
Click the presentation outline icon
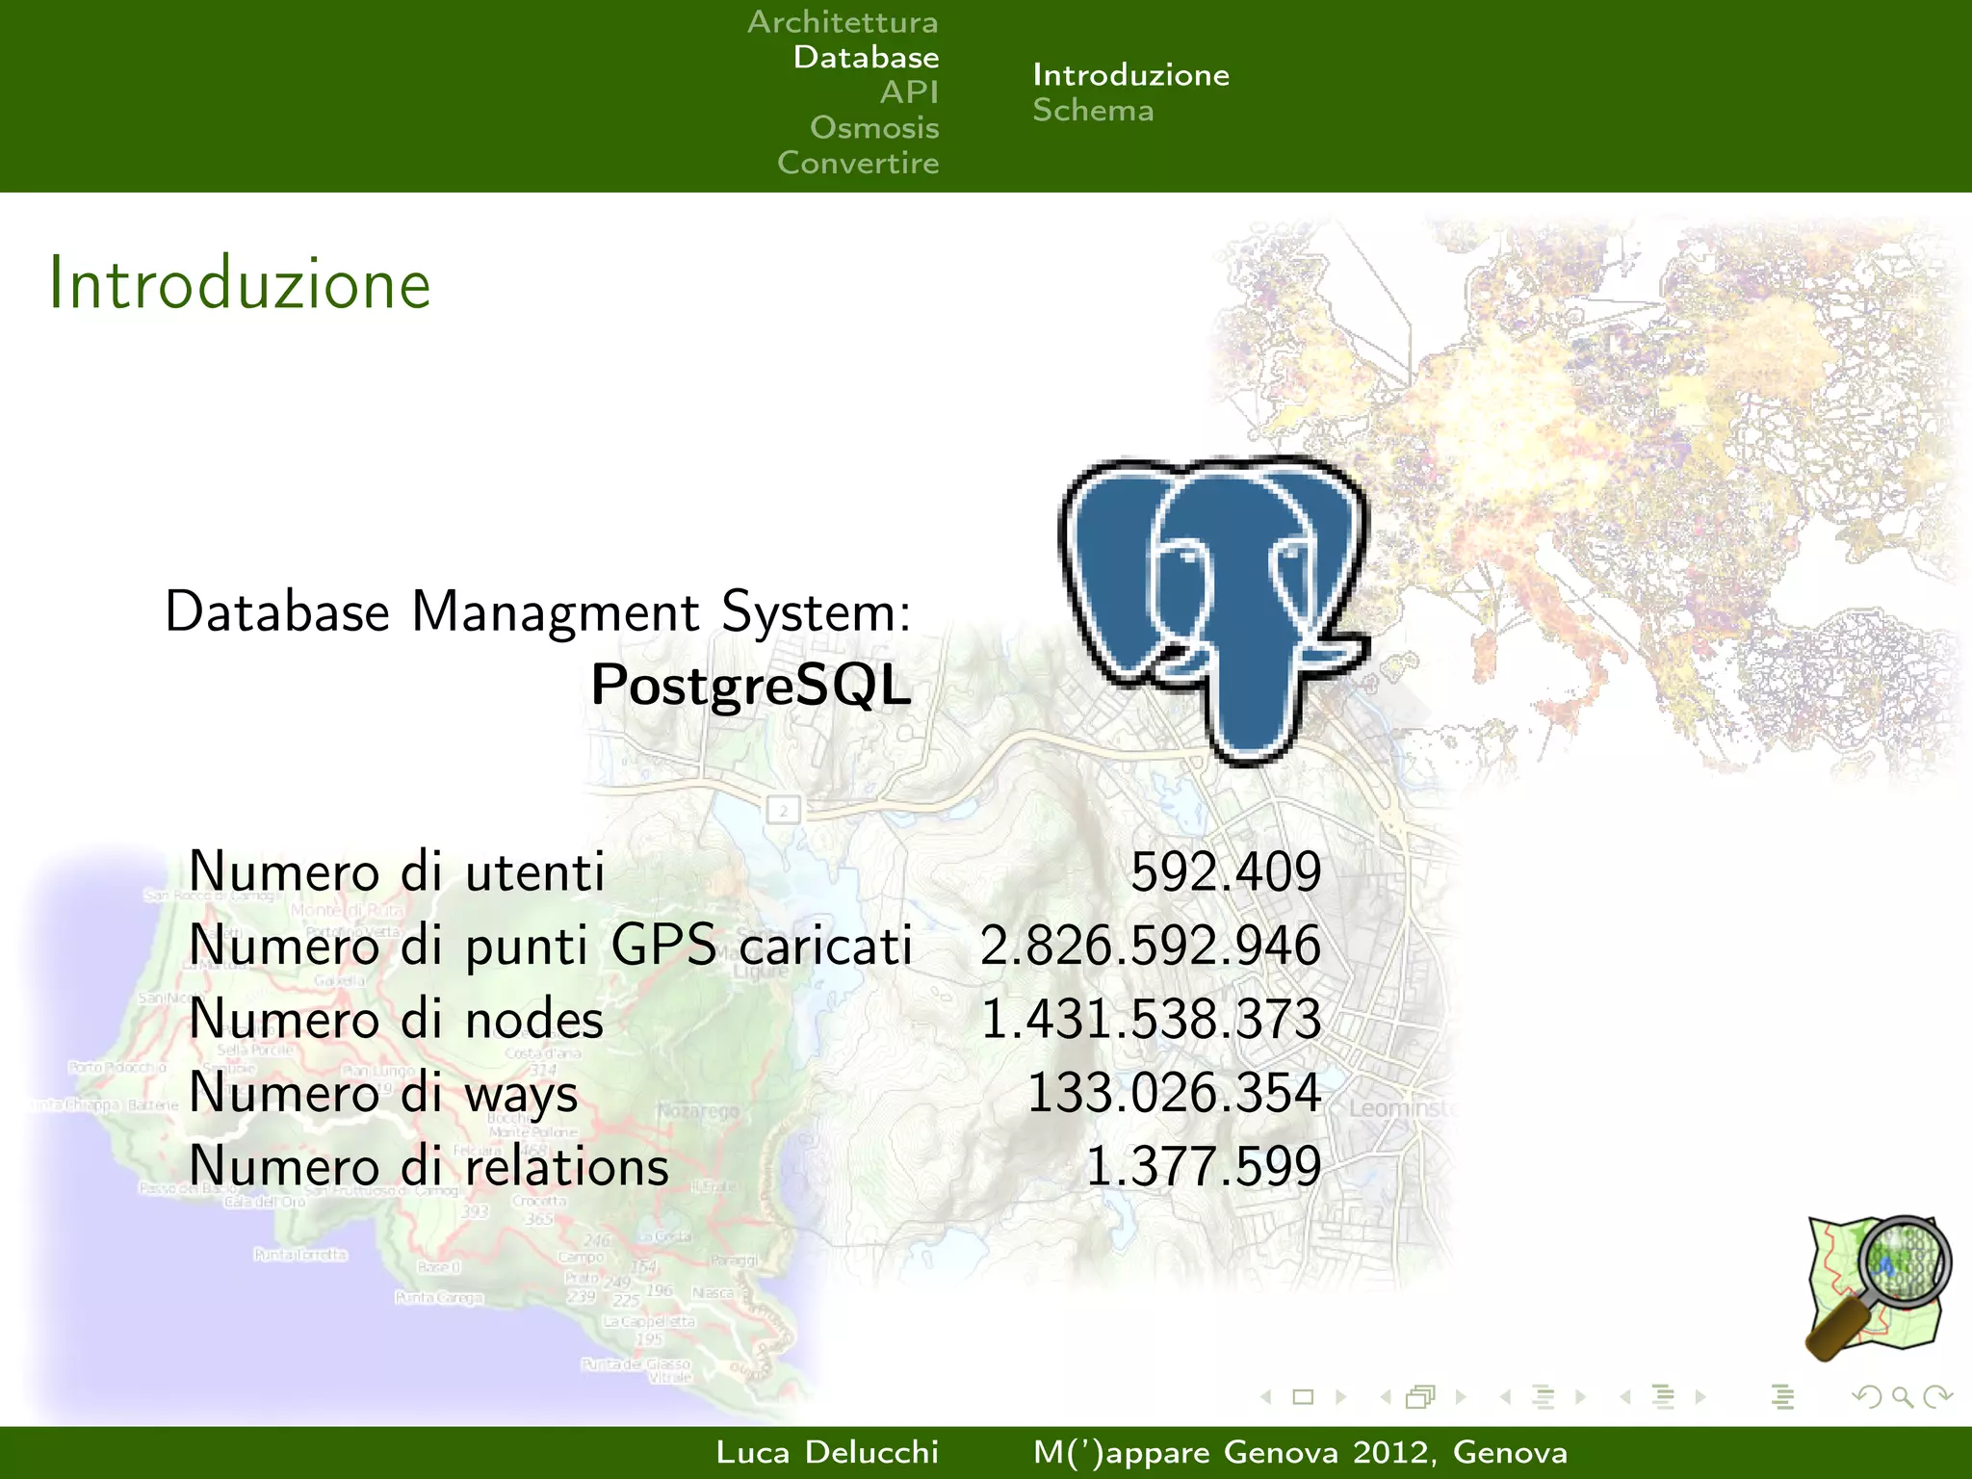pos(1782,1396)
